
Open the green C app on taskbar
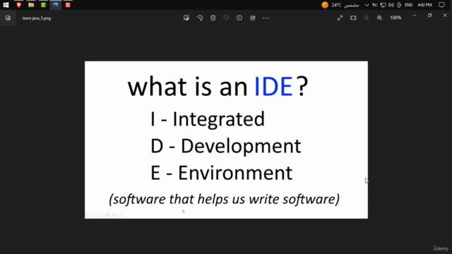coord(44,5)
